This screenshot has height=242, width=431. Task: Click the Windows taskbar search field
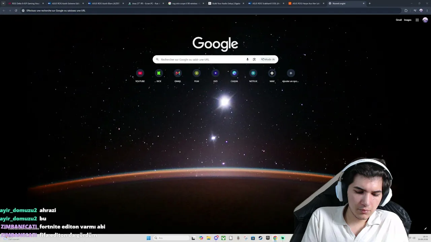tap(171, 238)
